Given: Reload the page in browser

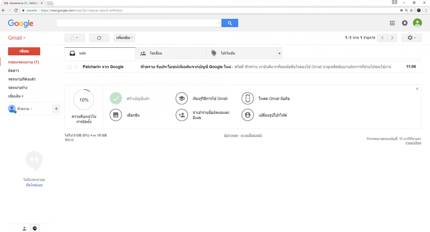Looking at the screenshot, I should click(16, 10).
